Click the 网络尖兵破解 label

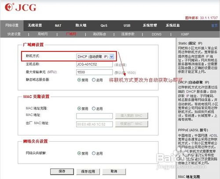(36, 153)
